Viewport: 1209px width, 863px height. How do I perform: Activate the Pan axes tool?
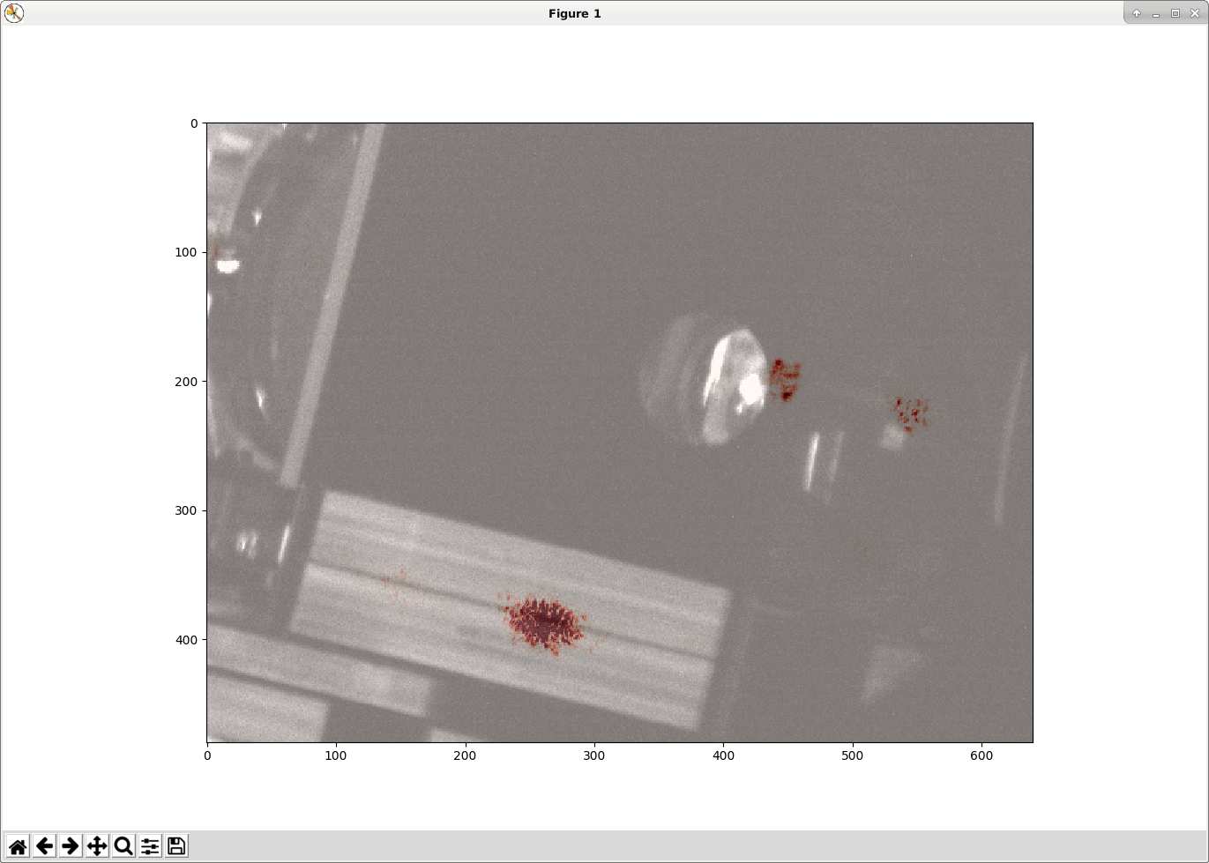click(x=97, y=846)
